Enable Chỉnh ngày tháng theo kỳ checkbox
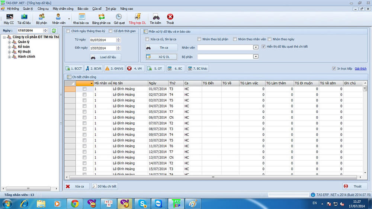Screen dimensions: 372x209 click(x=68, y=31)
